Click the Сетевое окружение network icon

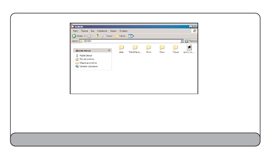coord(77,67)
